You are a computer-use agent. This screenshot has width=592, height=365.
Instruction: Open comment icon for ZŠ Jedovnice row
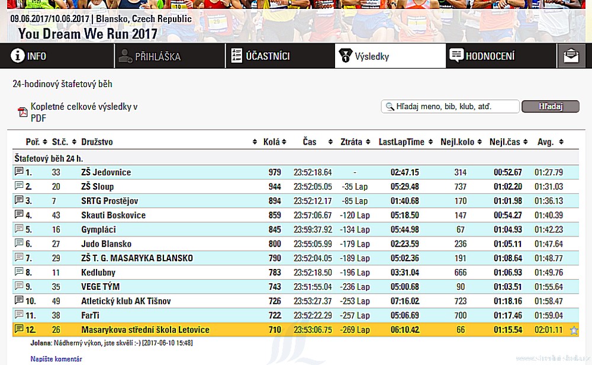coord(19,172)
